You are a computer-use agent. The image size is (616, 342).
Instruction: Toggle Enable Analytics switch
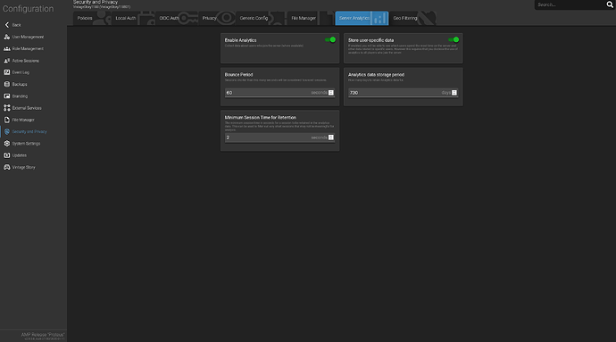(x=330, y=39)
